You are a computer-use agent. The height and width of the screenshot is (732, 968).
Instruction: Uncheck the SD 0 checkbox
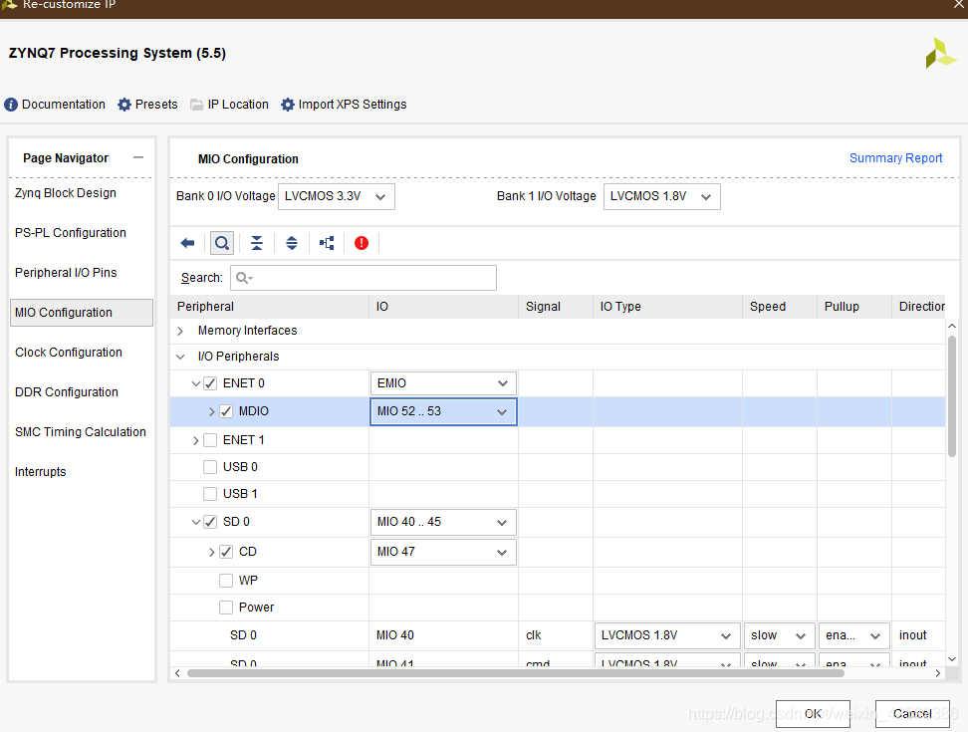coord(210,522)
